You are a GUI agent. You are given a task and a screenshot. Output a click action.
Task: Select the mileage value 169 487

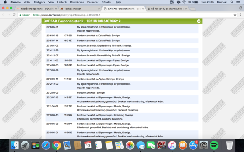(68, 41)
